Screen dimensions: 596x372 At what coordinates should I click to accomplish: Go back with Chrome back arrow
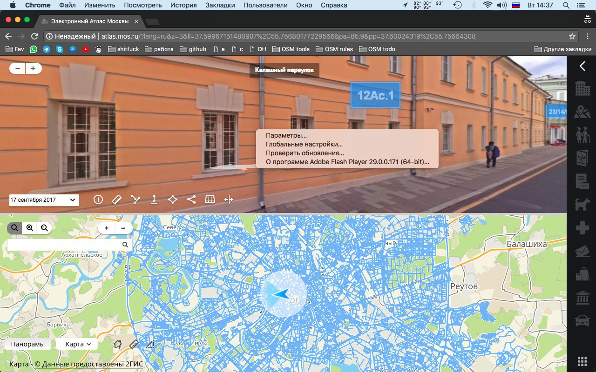(8, 36)
